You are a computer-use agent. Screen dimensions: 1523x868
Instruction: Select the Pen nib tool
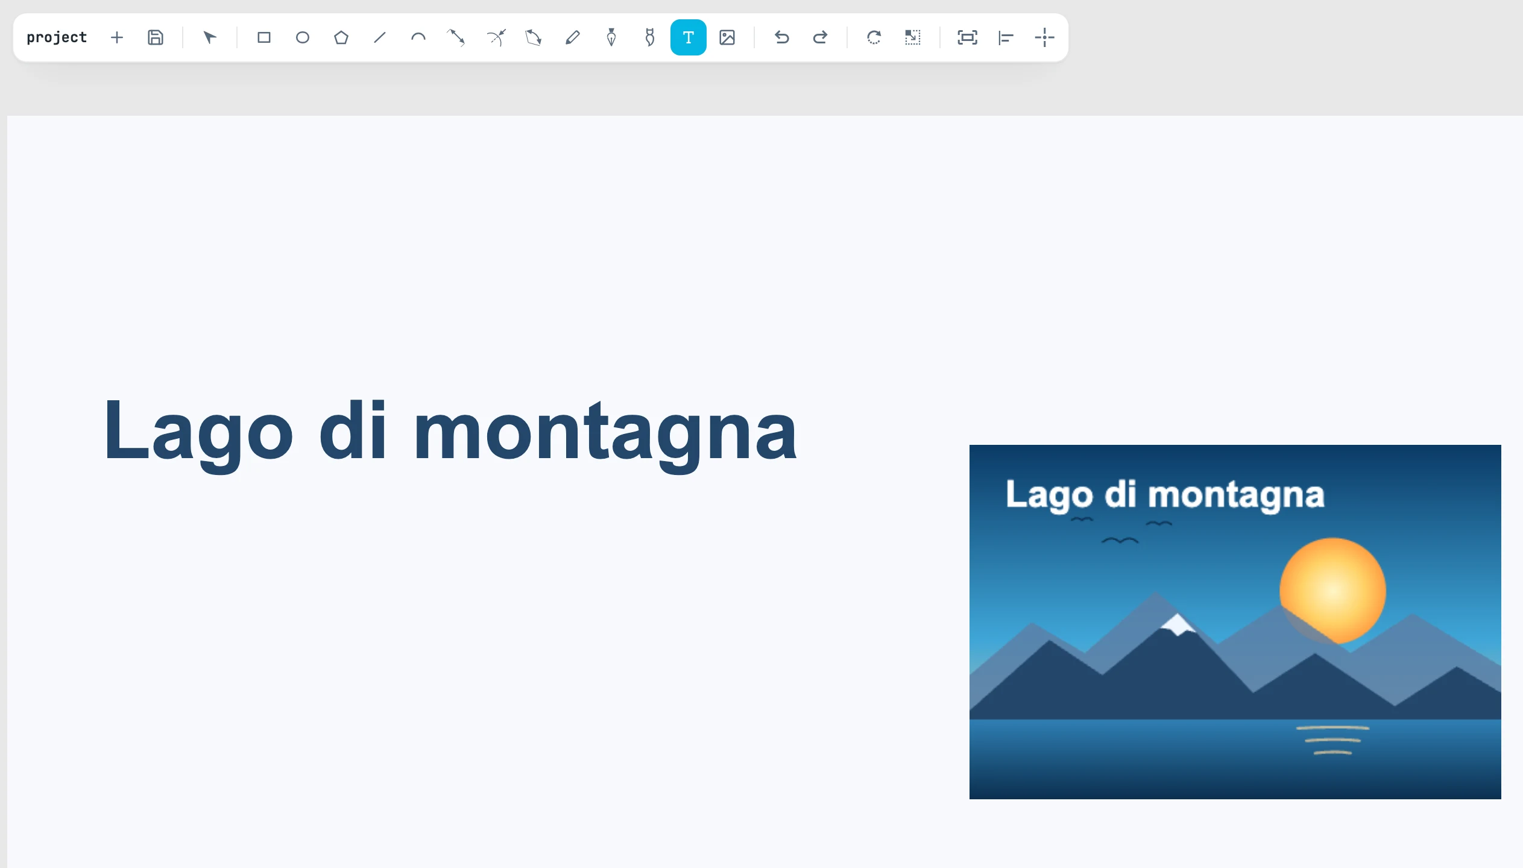611,37
